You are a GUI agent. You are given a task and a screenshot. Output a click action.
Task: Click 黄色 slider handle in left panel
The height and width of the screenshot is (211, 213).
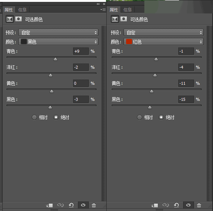tap(51, 91)
